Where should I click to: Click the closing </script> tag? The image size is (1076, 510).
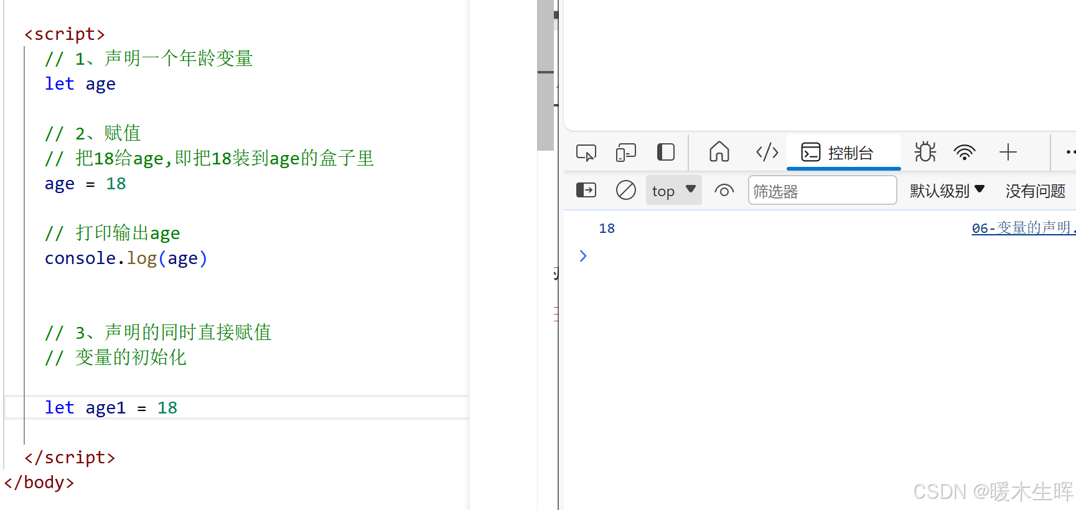pos(70,458)
